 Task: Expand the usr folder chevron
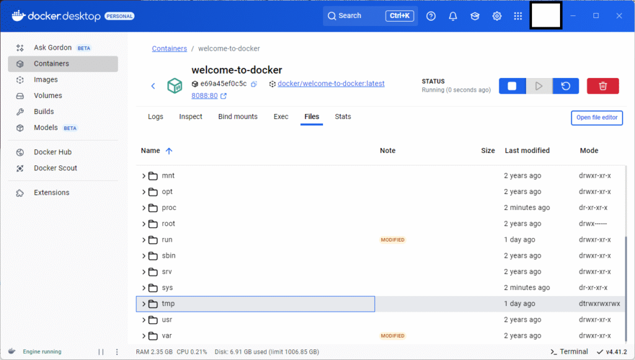(x=144, y=320)
